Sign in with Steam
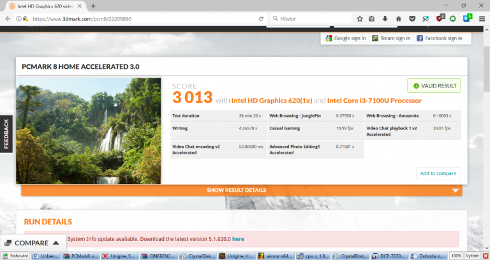 pos(391,38)
